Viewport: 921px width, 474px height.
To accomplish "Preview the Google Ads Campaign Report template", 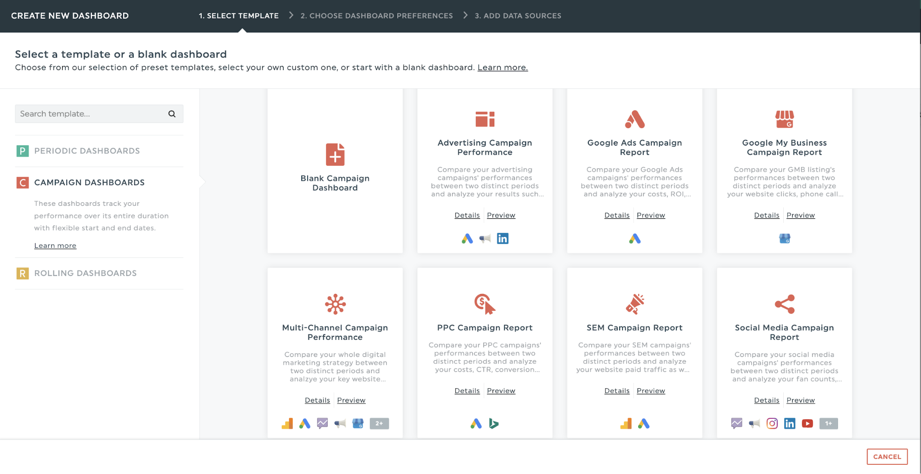I will tap(651, 215).
